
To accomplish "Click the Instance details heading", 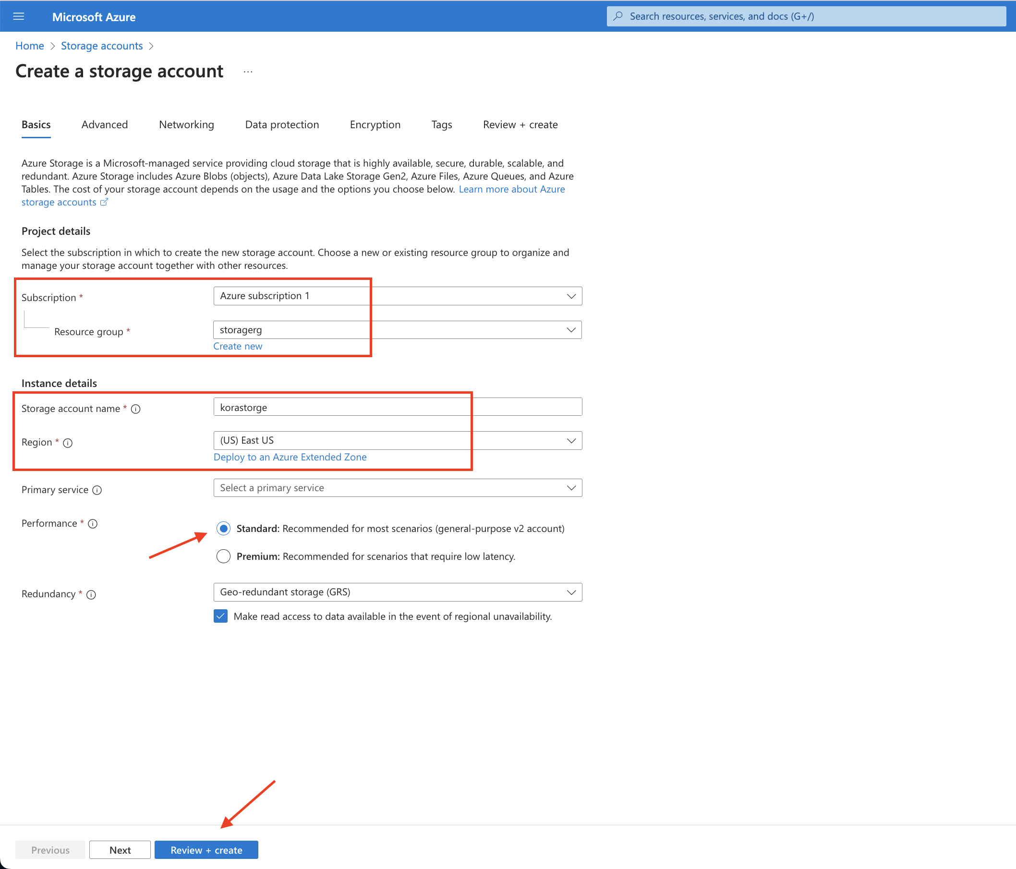I will (x=60, y=383).
